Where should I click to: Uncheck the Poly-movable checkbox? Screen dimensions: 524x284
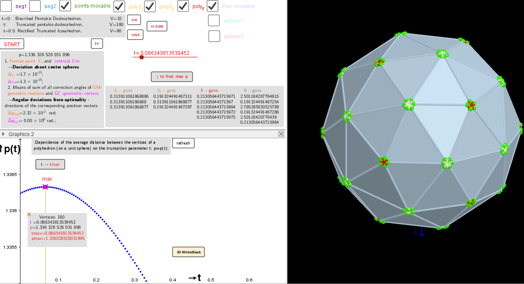(213, 6)
